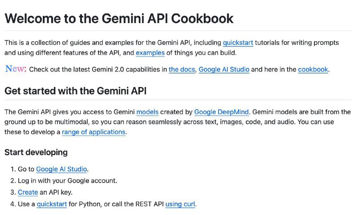Open the Gemini models link
The image size is (356, 215).
coord(147,112)
